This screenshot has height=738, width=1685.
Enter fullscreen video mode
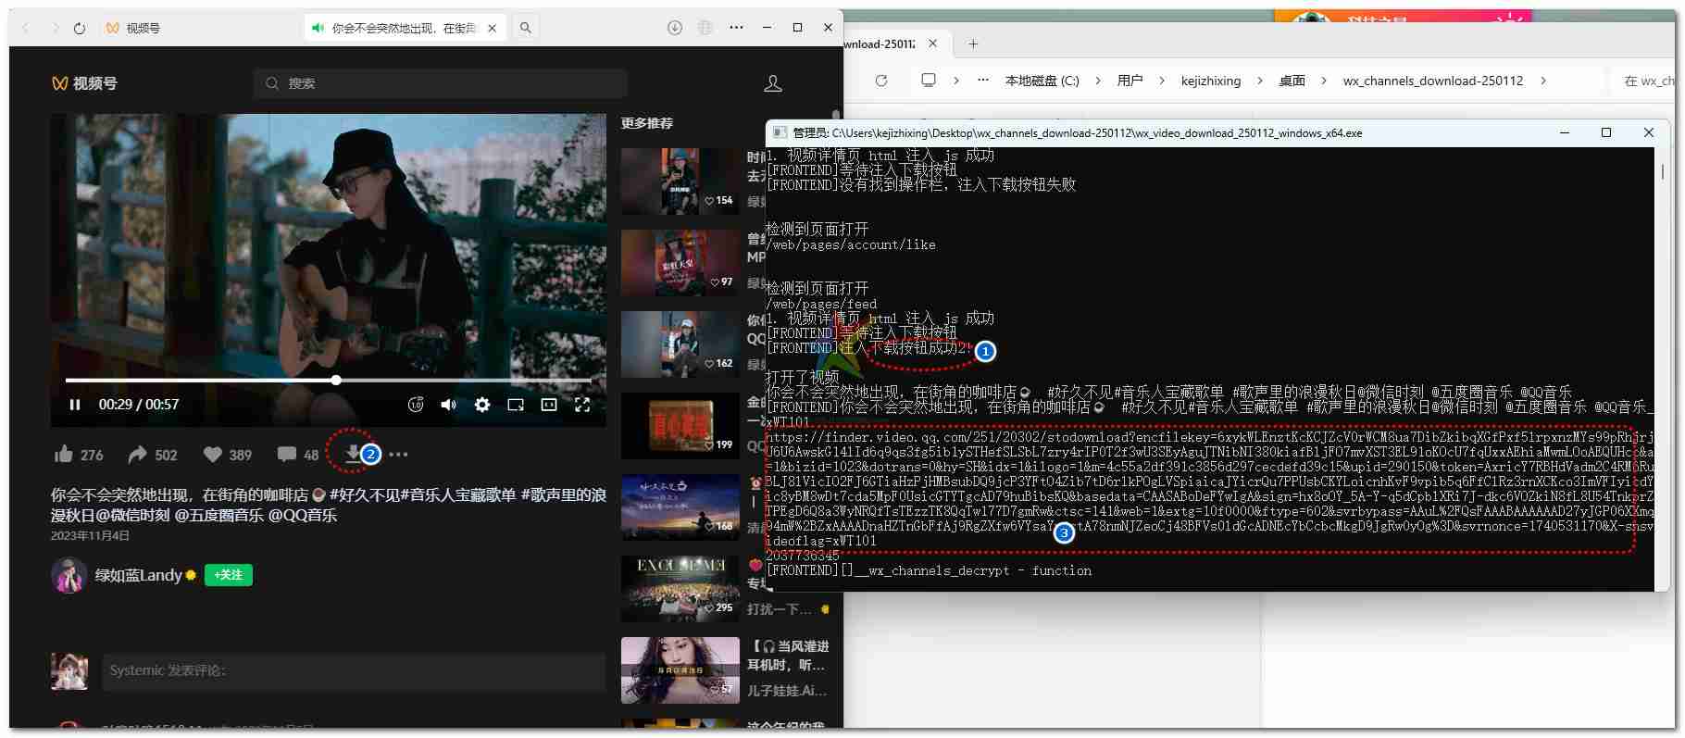coord(582,405)
